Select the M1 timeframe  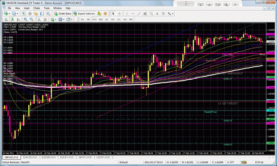click(x=82, y=19)
